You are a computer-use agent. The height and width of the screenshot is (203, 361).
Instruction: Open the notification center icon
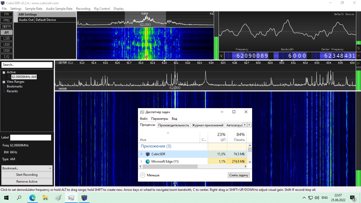pyautogui.click(x=353, y=198)
